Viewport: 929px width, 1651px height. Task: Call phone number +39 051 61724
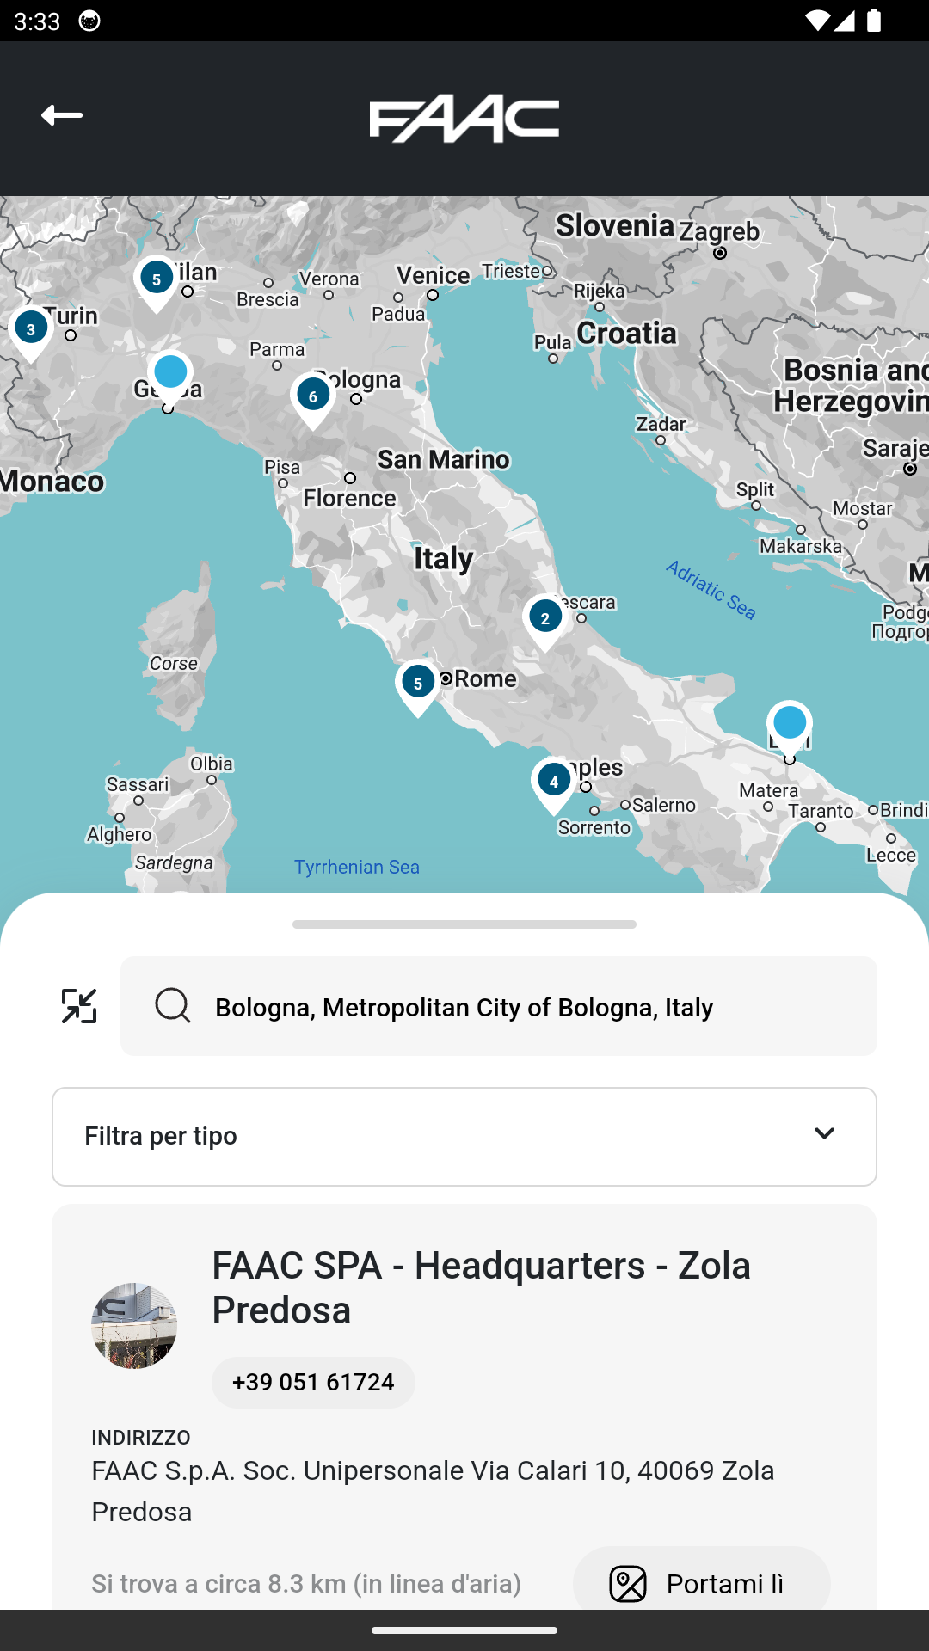point(313,1382)
